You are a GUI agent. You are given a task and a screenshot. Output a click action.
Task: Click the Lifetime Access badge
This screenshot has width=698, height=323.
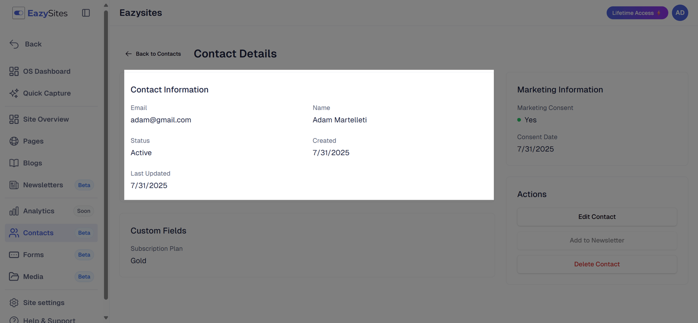[636, 13]
